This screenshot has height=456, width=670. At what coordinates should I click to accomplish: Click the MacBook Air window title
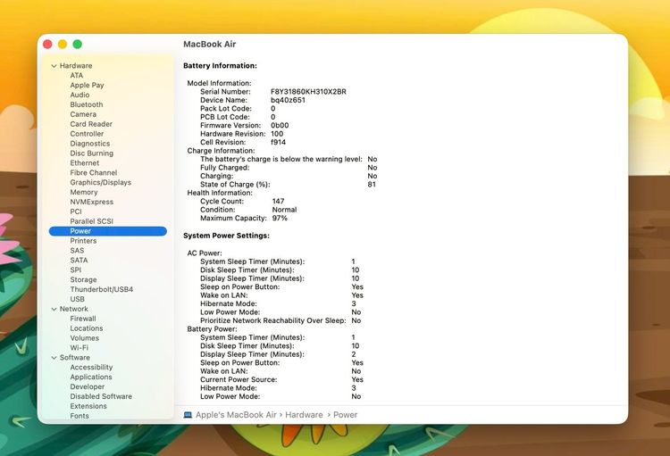[x=209, y=44]
